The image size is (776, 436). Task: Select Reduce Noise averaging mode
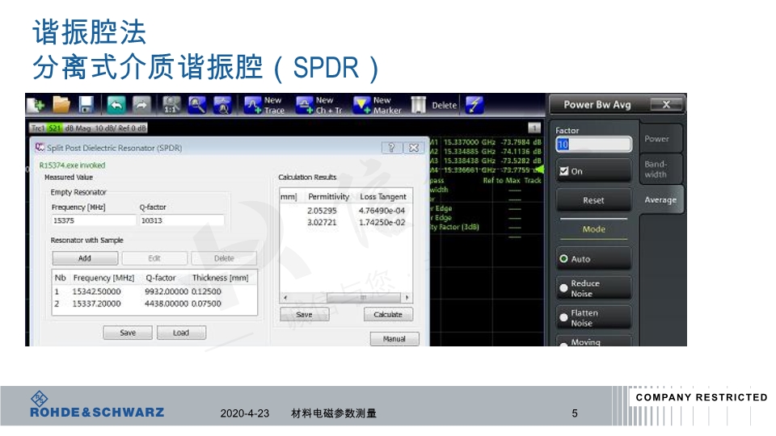coord(564,288)
